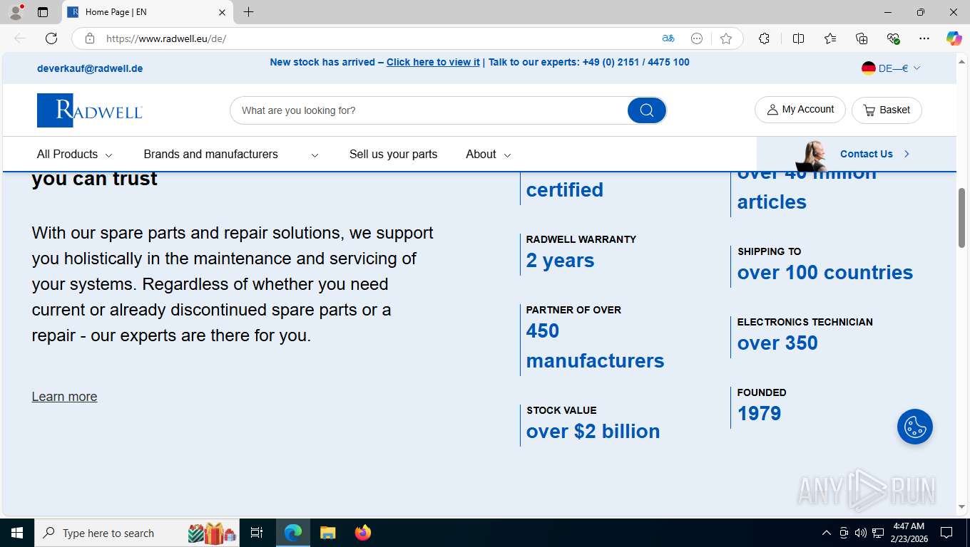
Task: Launch Firefox from the taskbar
Action: [x=363, y=533]
